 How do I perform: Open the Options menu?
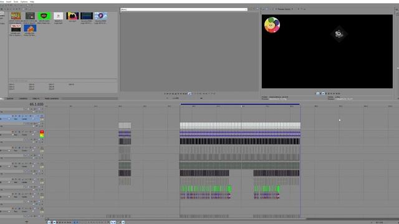(24, 1)
